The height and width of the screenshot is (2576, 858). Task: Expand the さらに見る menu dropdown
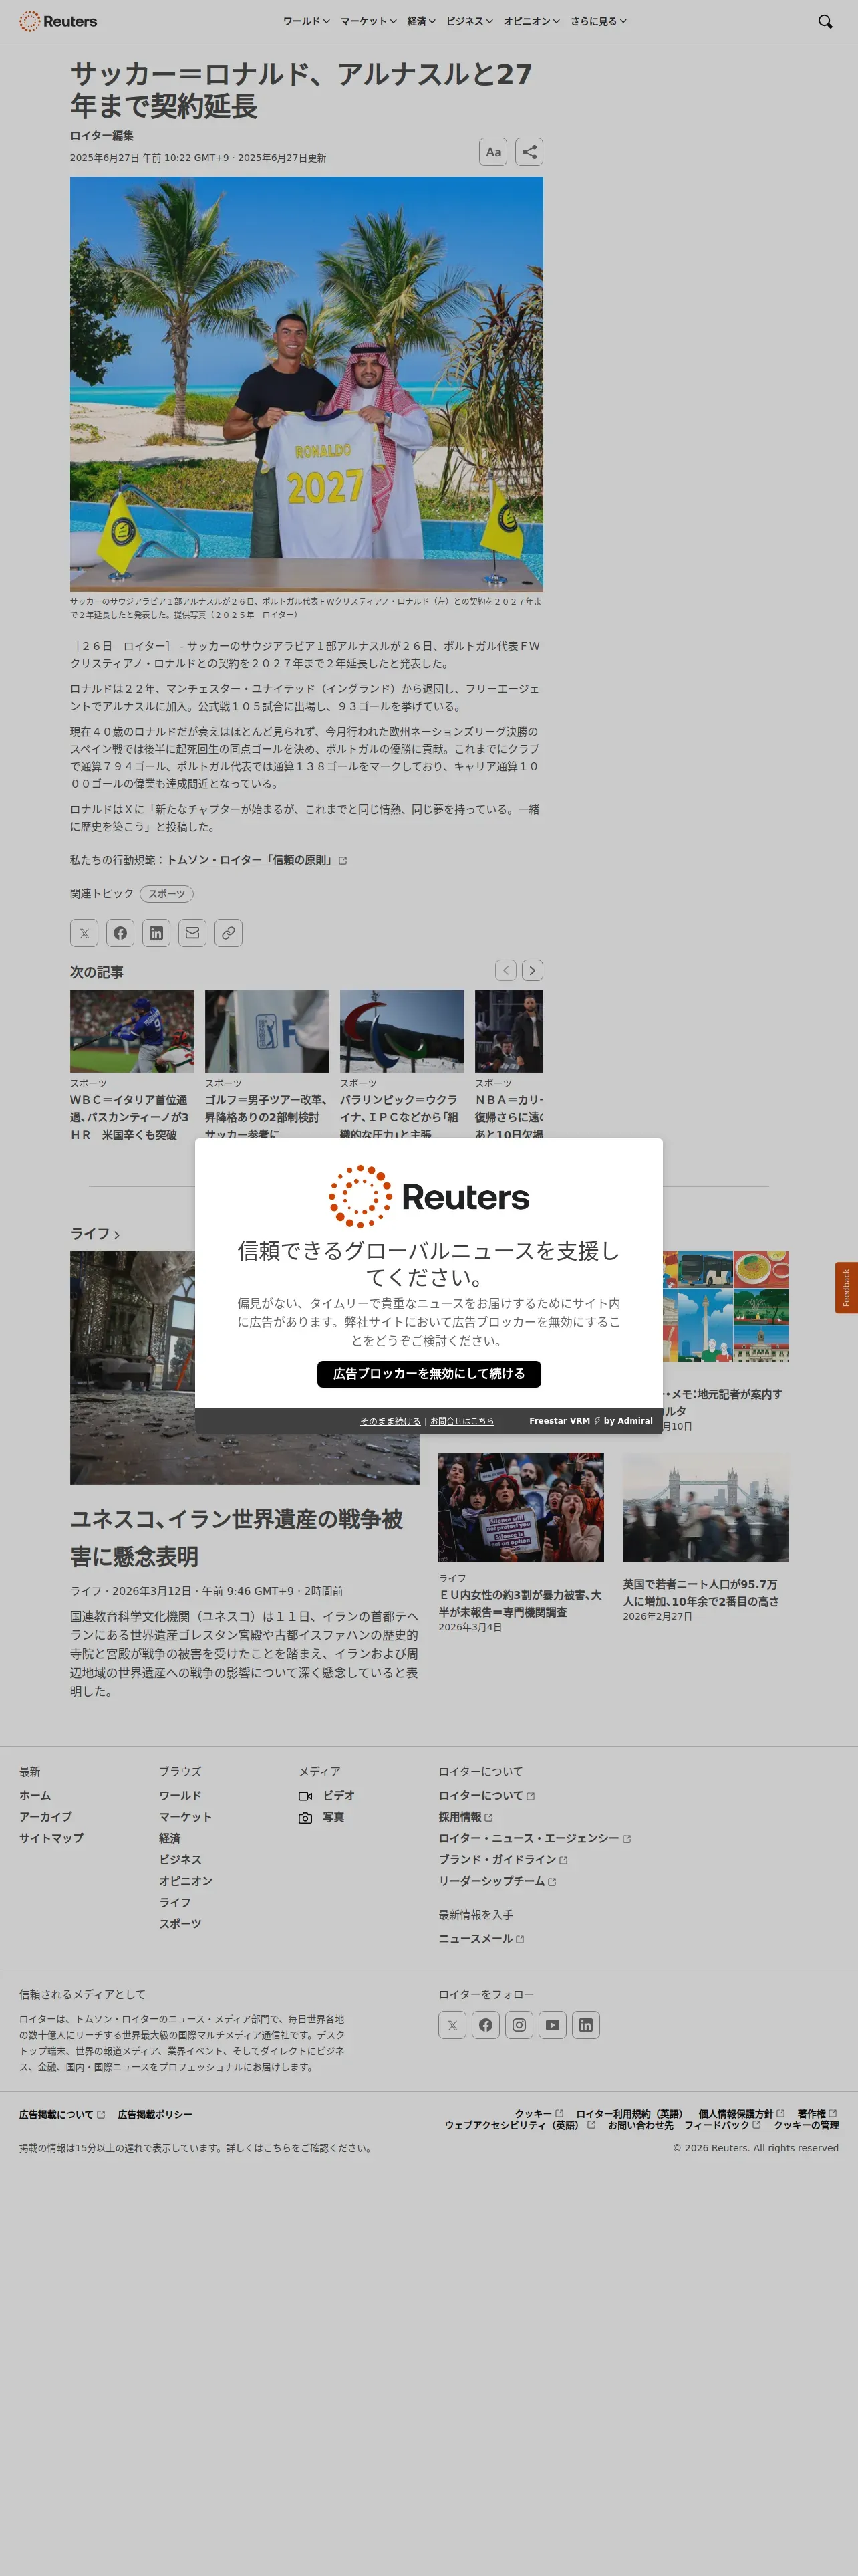598,21
